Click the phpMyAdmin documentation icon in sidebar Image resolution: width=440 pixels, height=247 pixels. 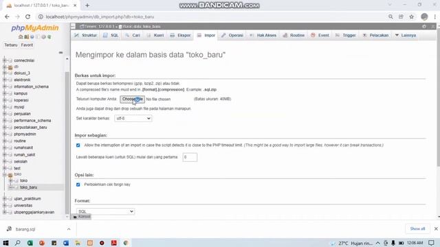click(x=32, y=36)
